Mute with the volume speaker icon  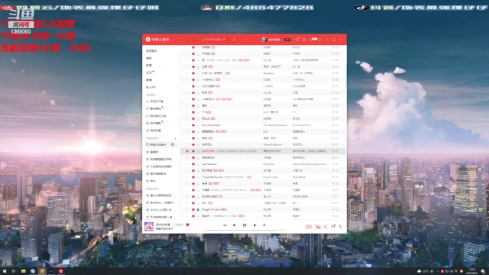coord(325,227)
